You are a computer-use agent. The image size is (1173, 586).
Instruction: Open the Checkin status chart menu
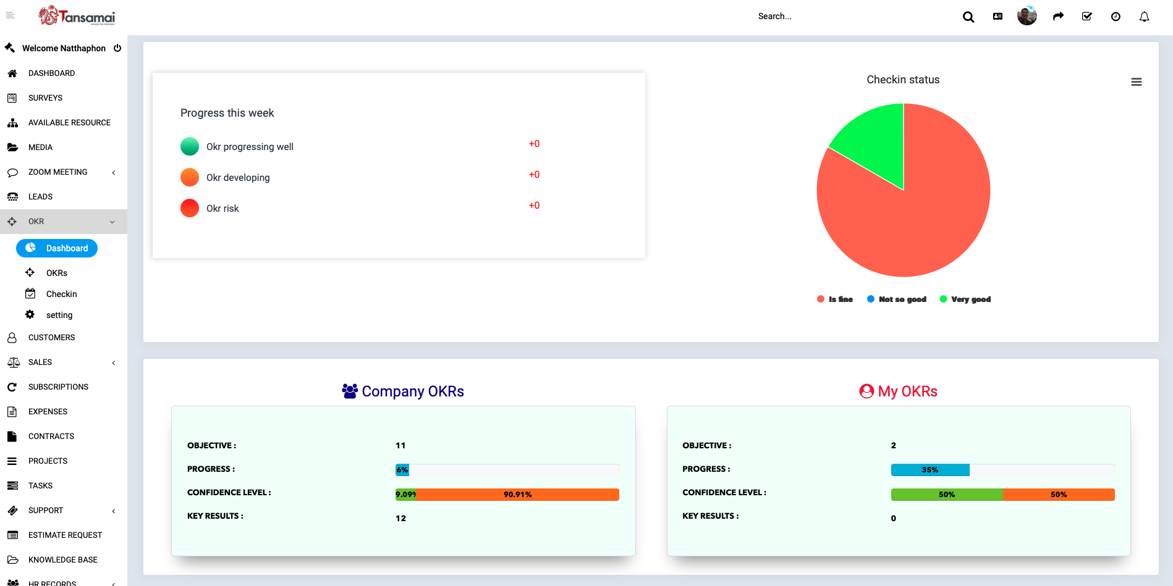point(1136,82)
